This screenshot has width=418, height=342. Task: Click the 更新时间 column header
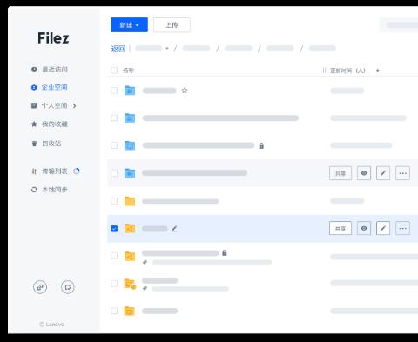347,70
